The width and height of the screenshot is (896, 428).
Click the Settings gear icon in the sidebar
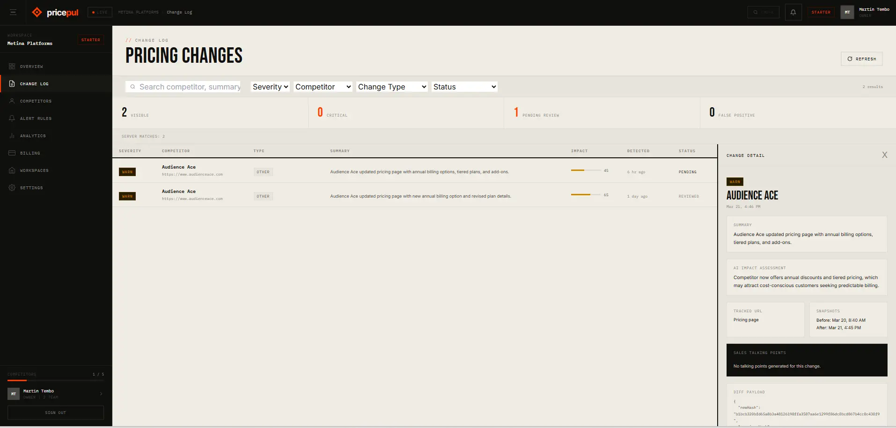[12, 188]
